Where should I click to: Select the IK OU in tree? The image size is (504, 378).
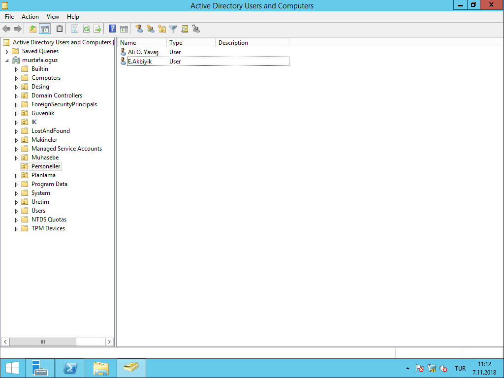pyautogui.click(x=34, y=122)
